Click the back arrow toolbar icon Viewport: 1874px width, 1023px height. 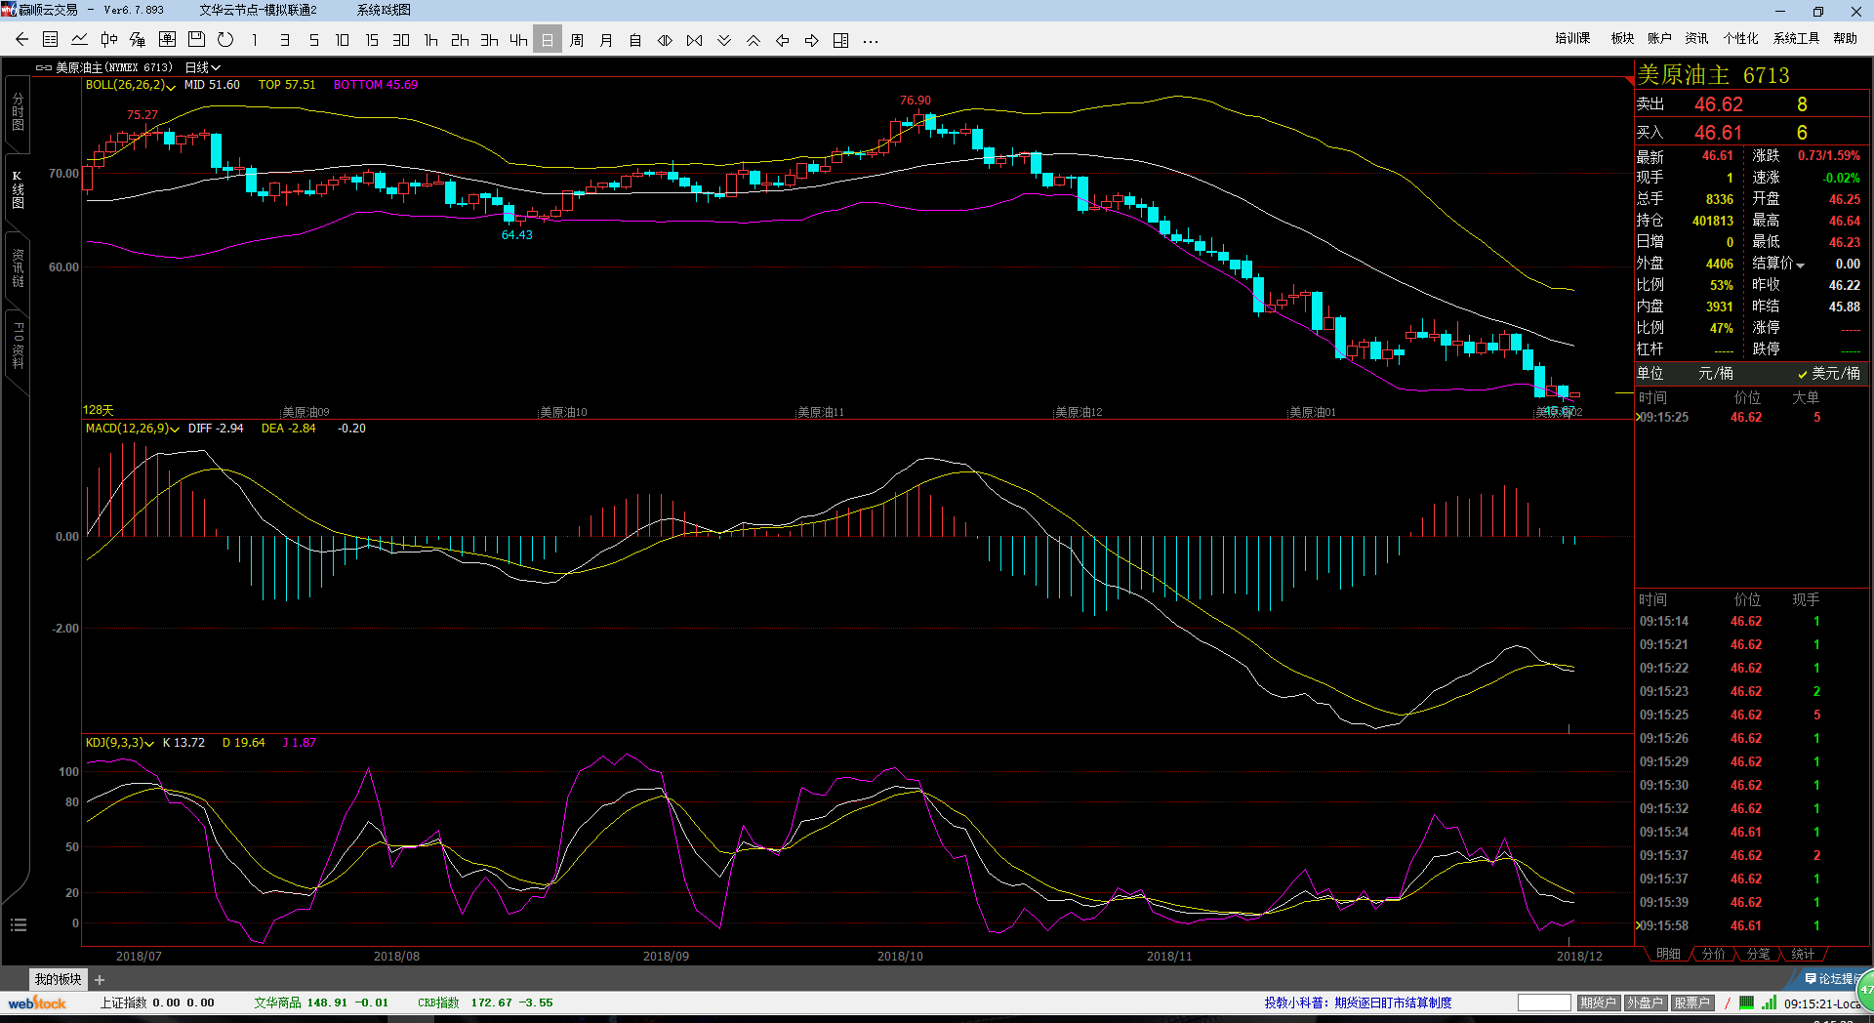click(x=21, y=40)
